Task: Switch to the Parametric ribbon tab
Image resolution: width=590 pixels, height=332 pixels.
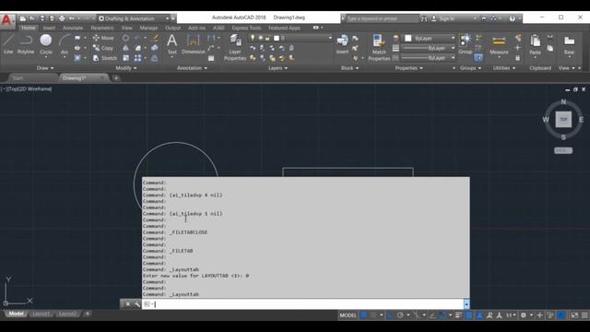Action: (x=102, y=28)
